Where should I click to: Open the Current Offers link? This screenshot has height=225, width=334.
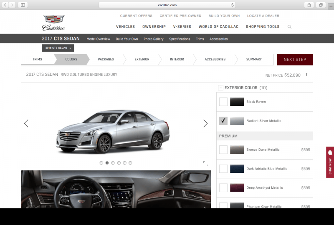[136, 16]
